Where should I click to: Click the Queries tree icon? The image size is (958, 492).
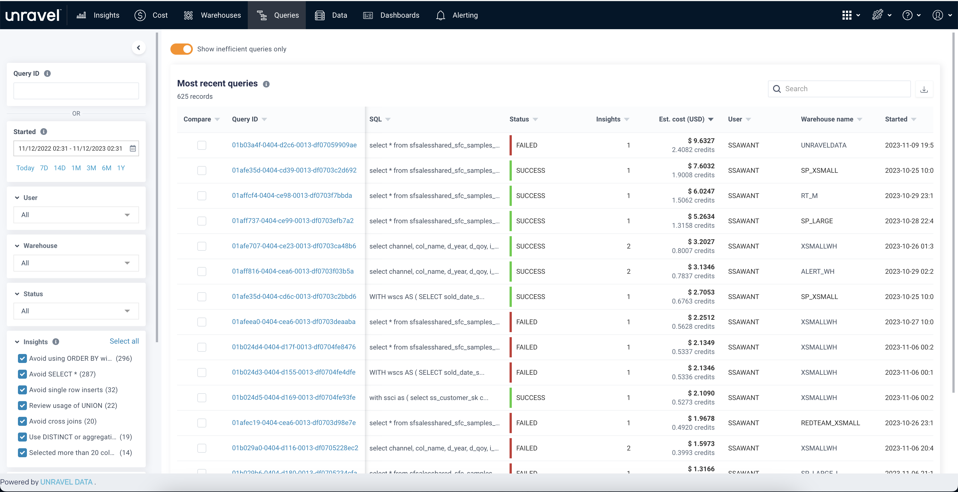262,15
